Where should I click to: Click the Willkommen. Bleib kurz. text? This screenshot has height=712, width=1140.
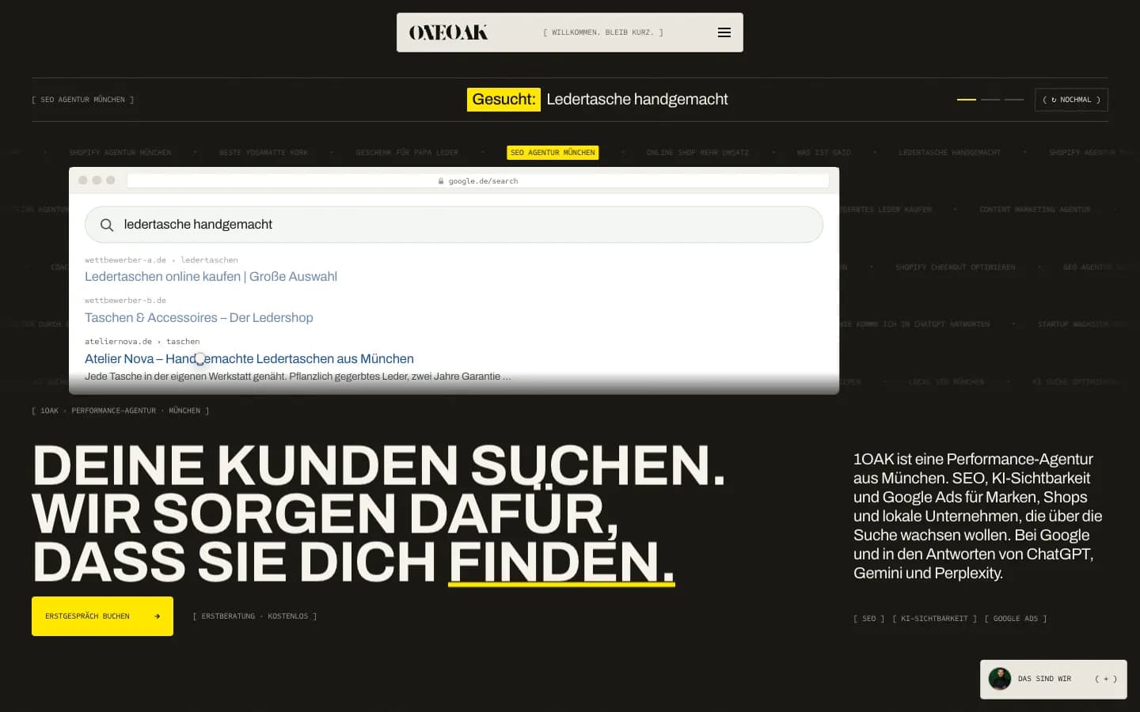pos(603,32)
